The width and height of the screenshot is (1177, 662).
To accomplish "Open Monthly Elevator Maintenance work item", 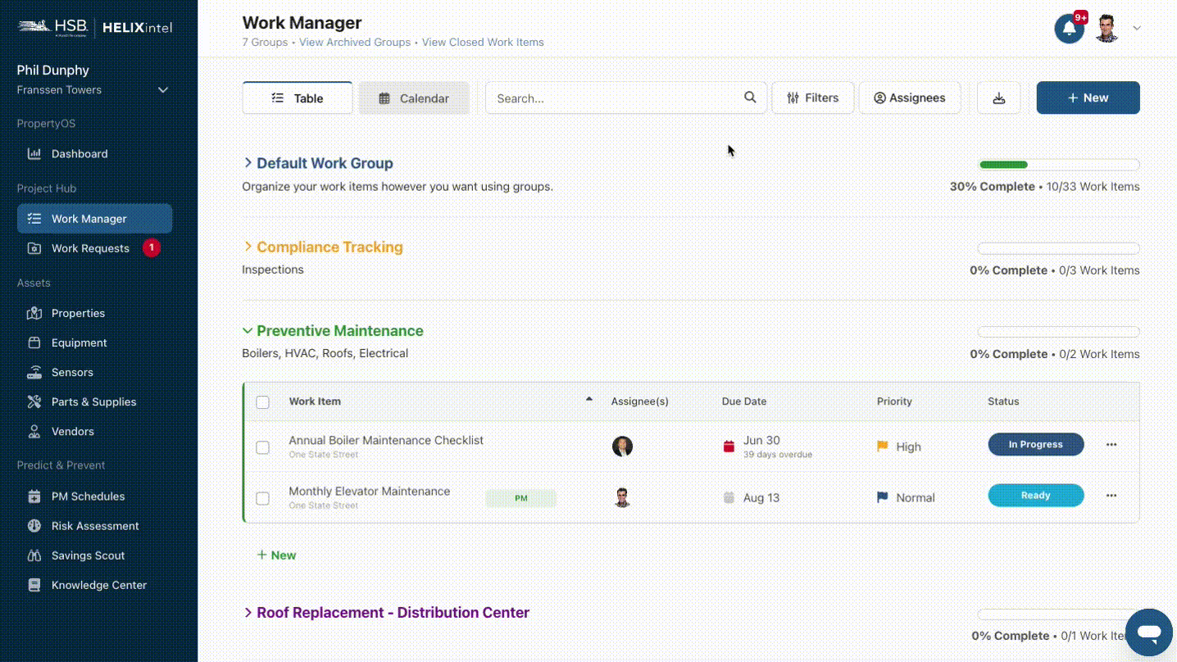I will click(x=369, y=491).
